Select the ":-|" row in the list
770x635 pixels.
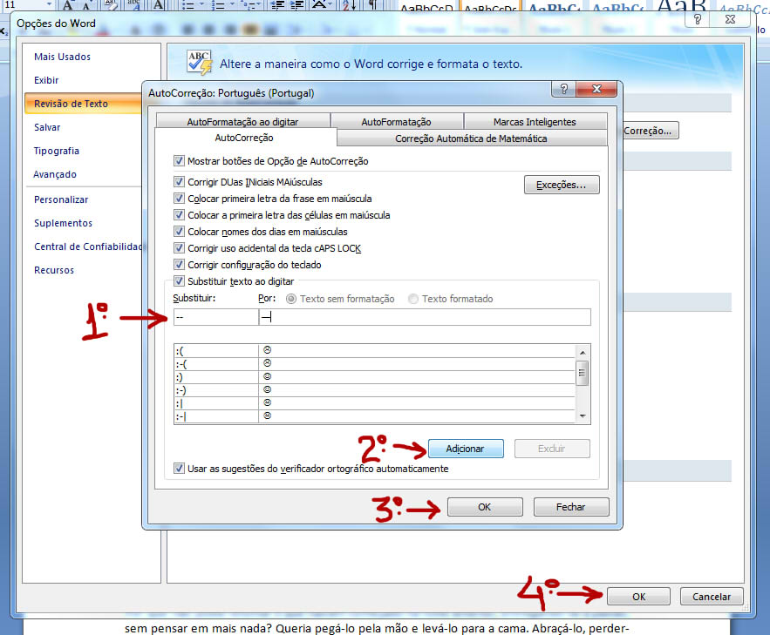click(374, 415)
